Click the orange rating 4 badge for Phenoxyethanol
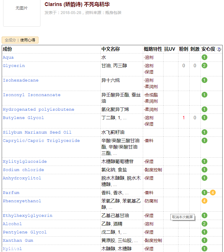The width and height of the screenshot is (224, 252). pyautogui.click(x=204, y=201)
